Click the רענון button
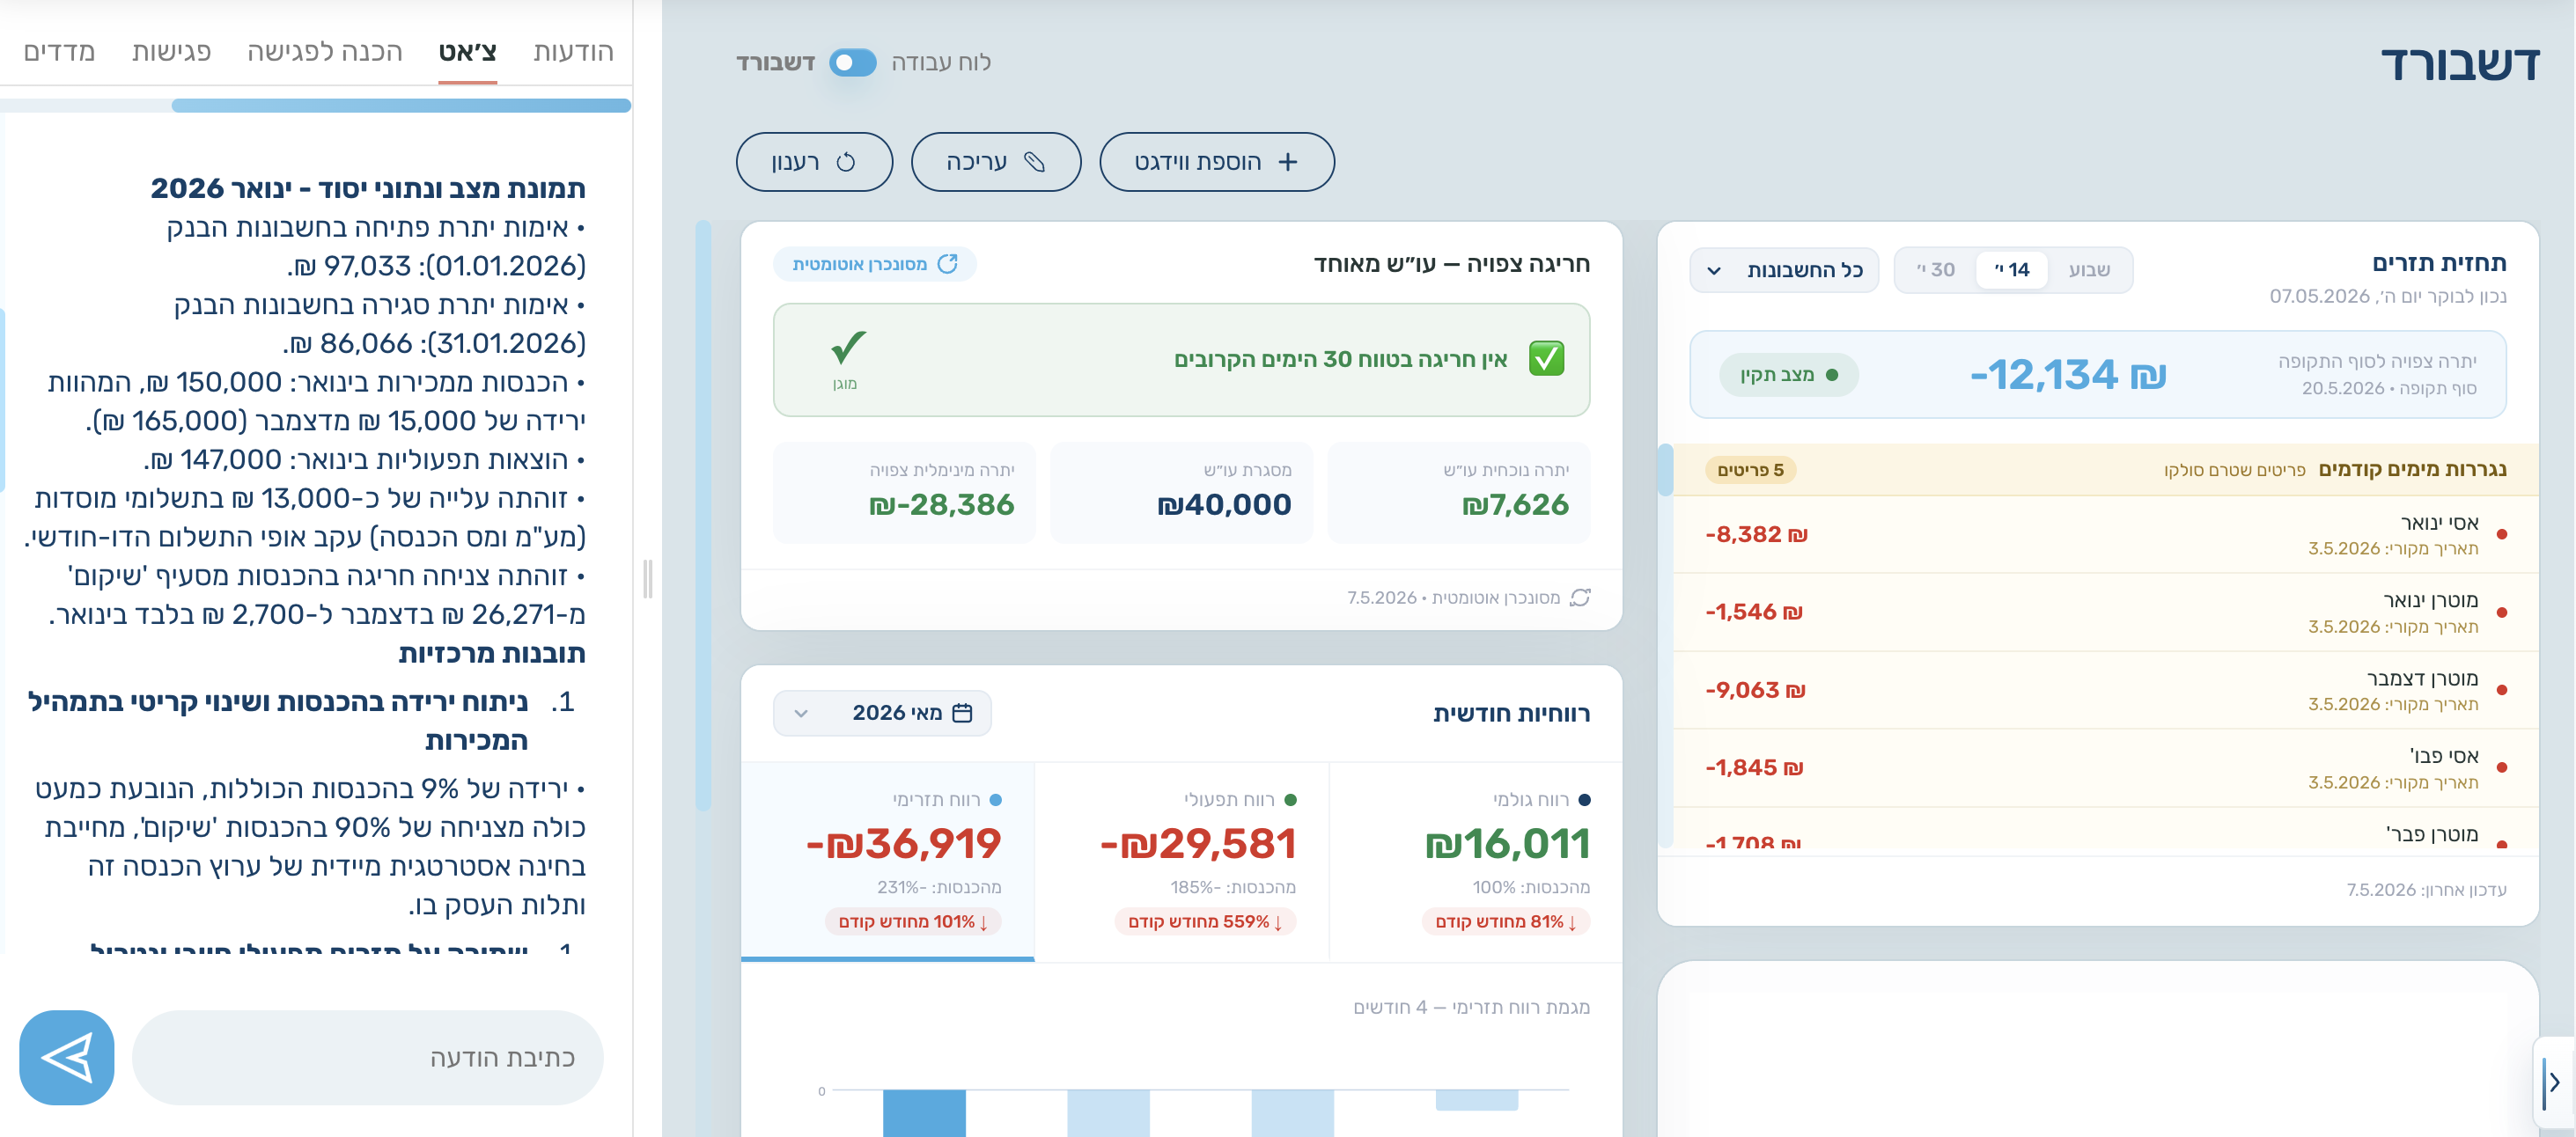 click(x=814, y=162)
